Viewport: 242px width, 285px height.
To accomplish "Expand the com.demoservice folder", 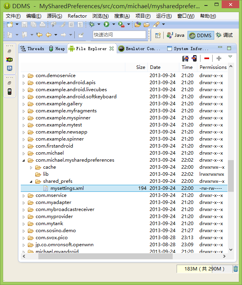I will 23,76.
